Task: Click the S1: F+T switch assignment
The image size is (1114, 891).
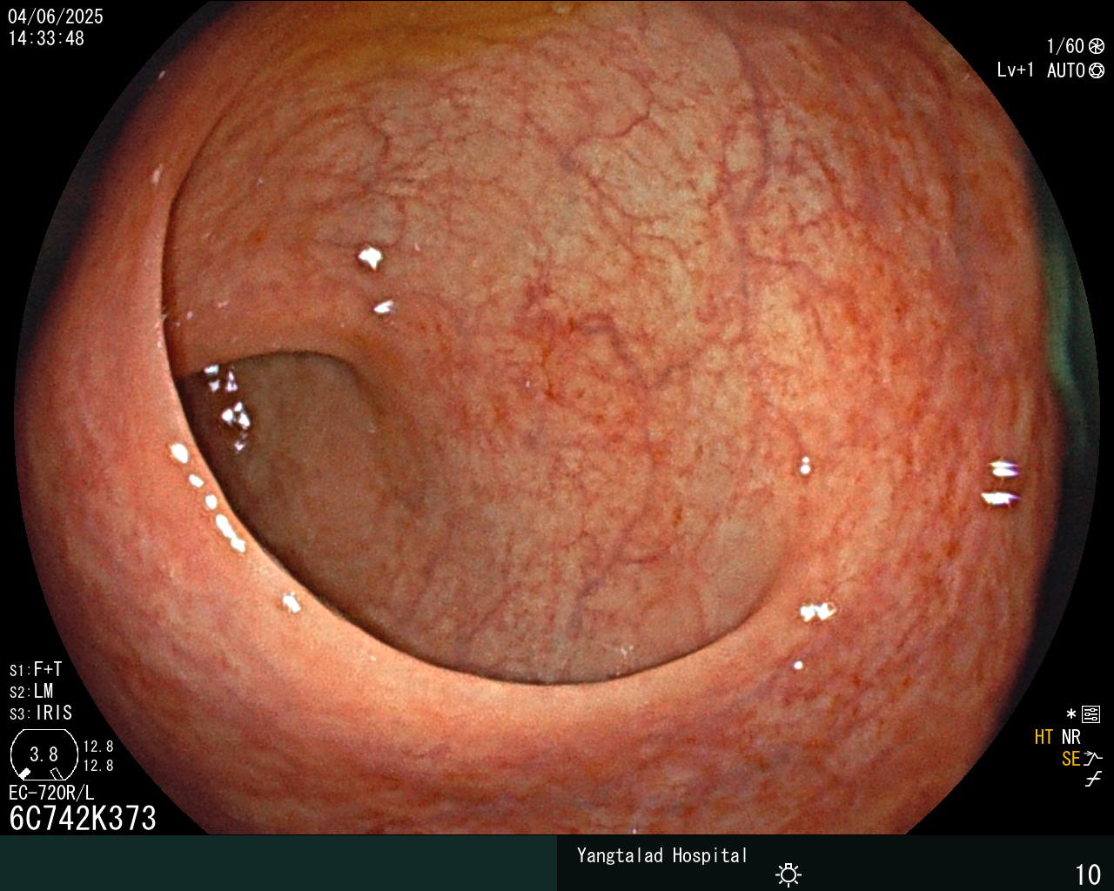Action: pos(36,670)
